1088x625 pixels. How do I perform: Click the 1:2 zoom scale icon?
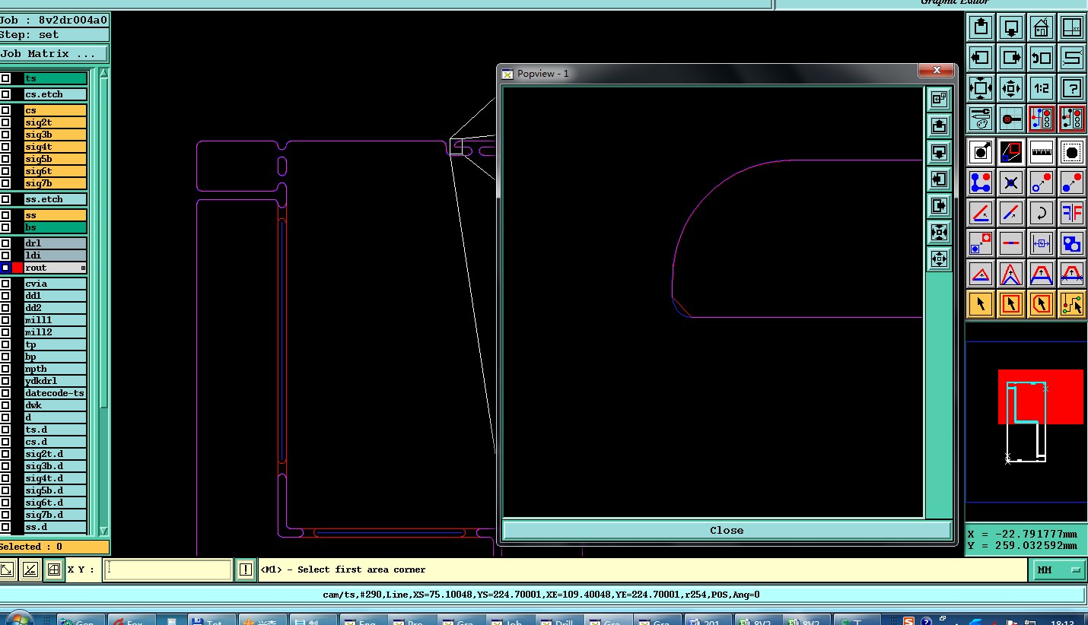pyautogui.click(x=1042, y=88)
